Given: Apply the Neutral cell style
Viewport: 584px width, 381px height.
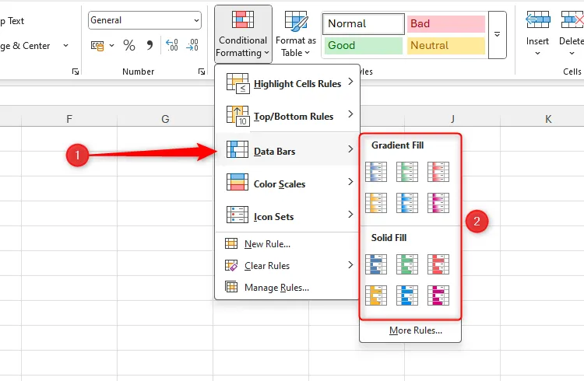Looking at the screenshot, I should coord(446,45).
